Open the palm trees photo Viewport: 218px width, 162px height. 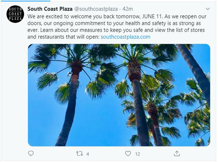click(x=119, y=95)
